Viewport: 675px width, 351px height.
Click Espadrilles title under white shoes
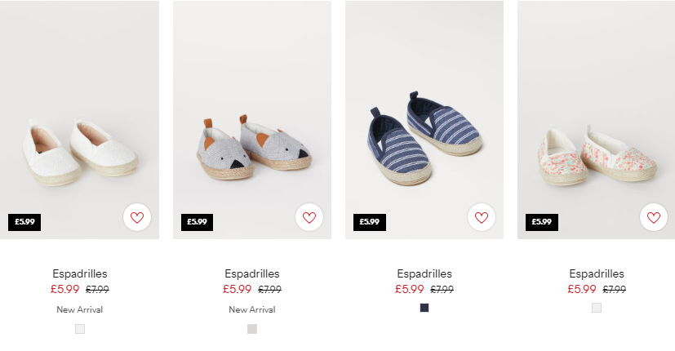point(80,273)
